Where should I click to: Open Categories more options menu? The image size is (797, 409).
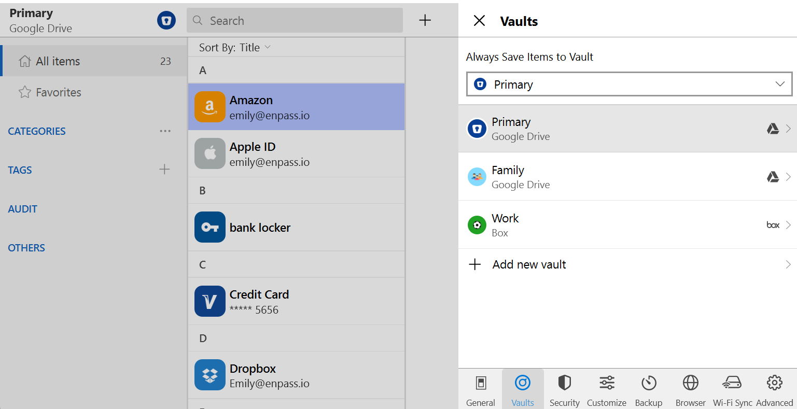(x=165, y=131)
